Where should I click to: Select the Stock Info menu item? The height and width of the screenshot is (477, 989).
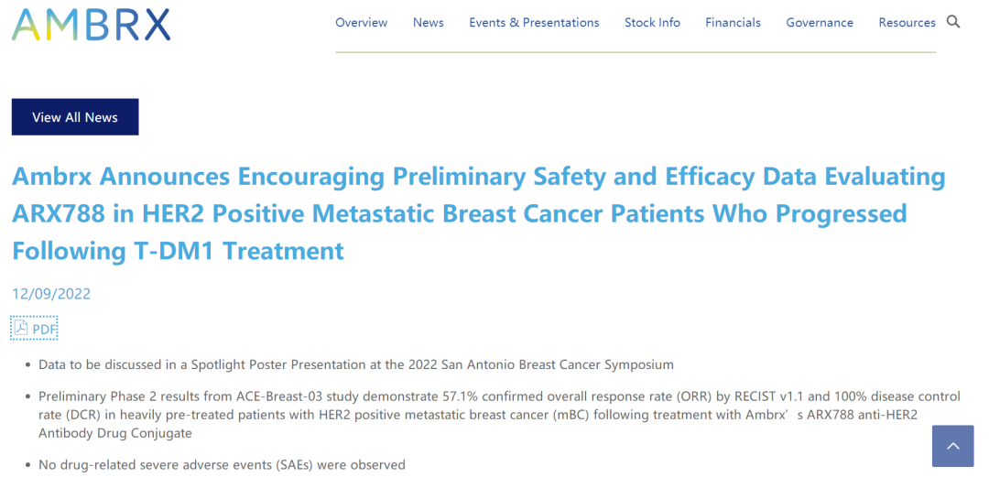(x=652, y=23)
